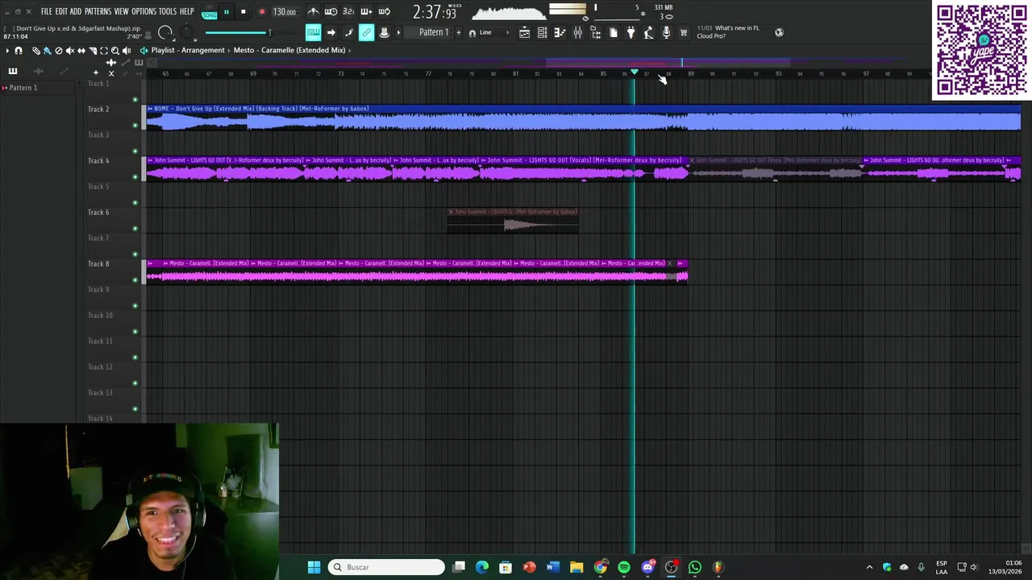
Task: Stop playback with the stop button
Action: coord(243,12)
